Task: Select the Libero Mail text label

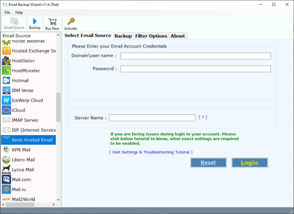Action: coord(23,160)
